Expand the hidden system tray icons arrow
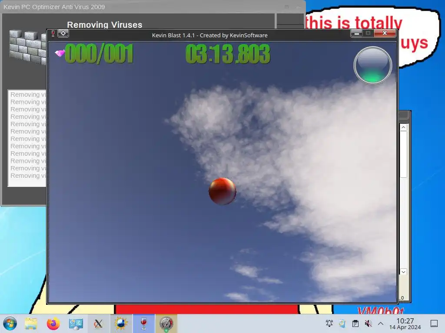Image resolution: width=445 pixels, height=333 pixels. coord(381,323)
